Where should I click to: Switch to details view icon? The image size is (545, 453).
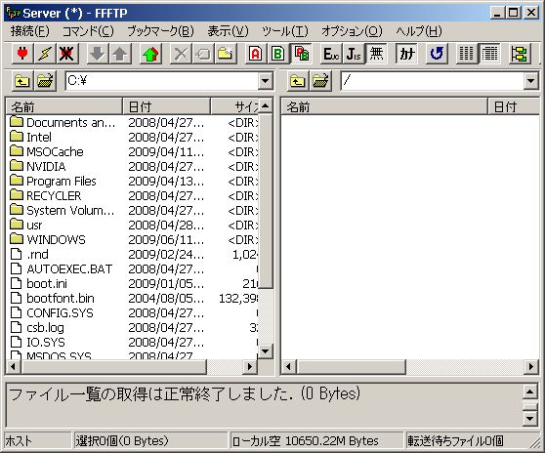(x=489, y=54)
